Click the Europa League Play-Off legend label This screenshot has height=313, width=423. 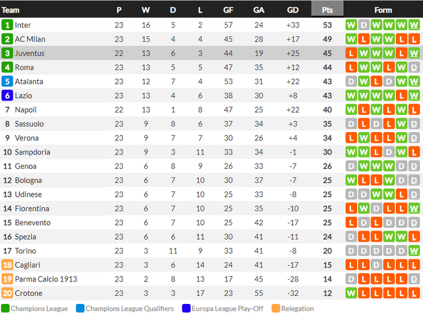click(x=228, y=309)
